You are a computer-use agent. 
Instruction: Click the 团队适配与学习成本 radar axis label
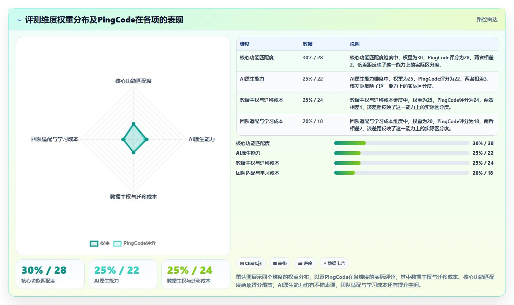pos(55,139)
